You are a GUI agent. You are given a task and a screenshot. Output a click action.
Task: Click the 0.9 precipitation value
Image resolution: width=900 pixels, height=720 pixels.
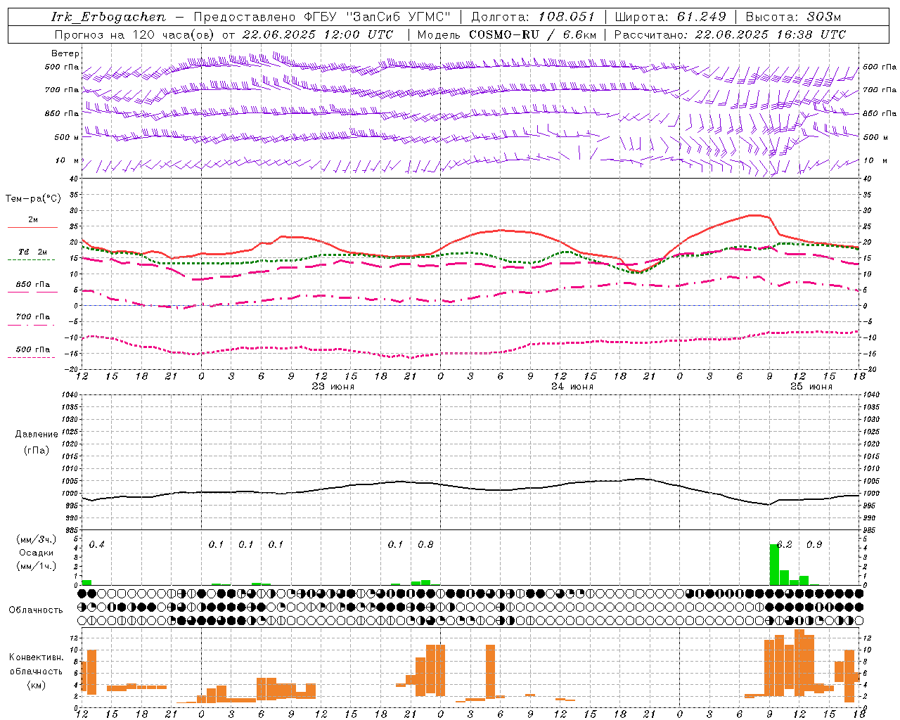[x=814, y=544]
